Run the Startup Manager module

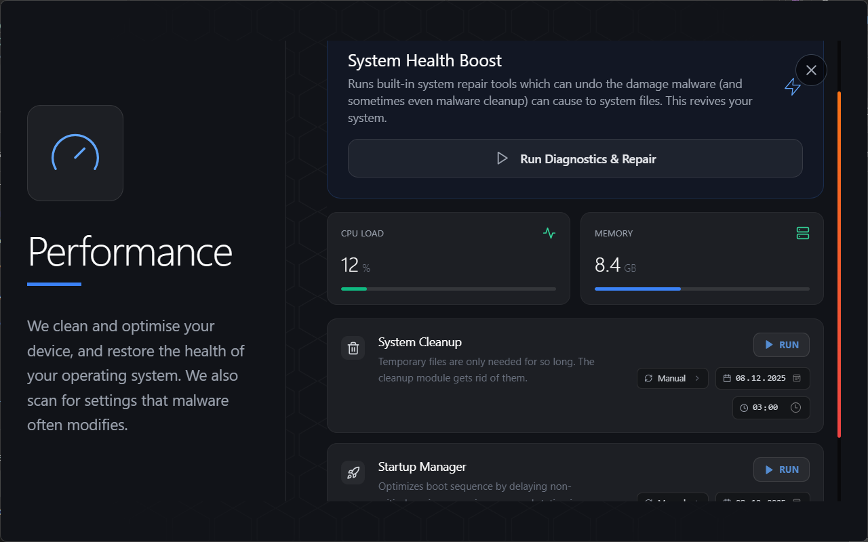click(x=781, y=470)
